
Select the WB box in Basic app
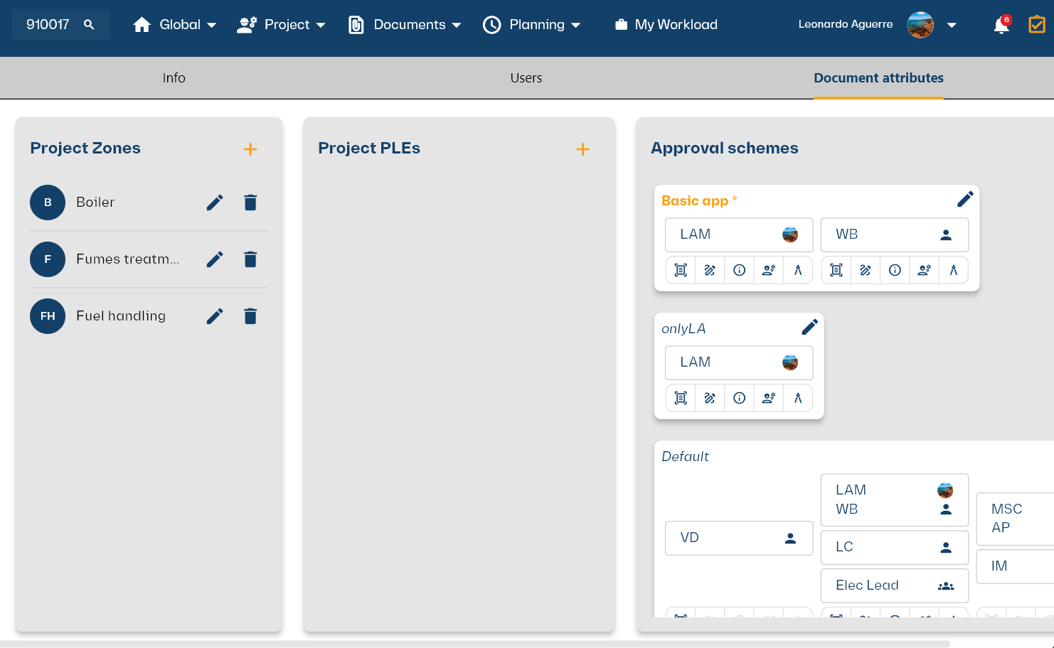[895, 234]
